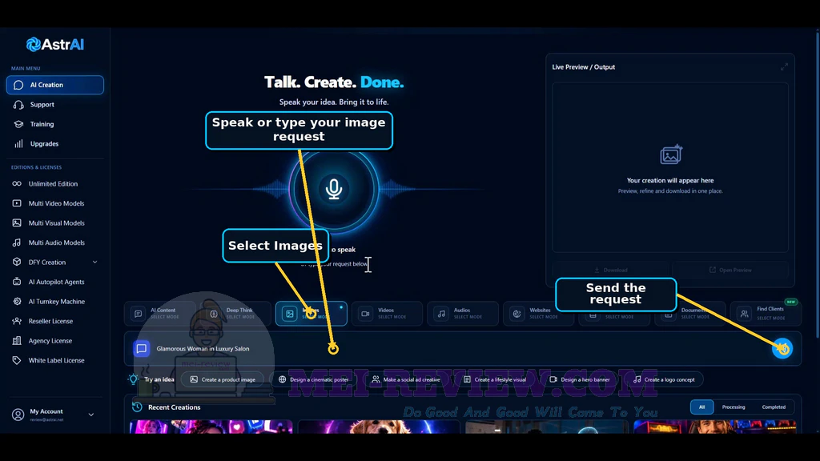The width and height of the screenshot is (820, 461).
Task: Select the Videos mode
Action: (387, 314)
